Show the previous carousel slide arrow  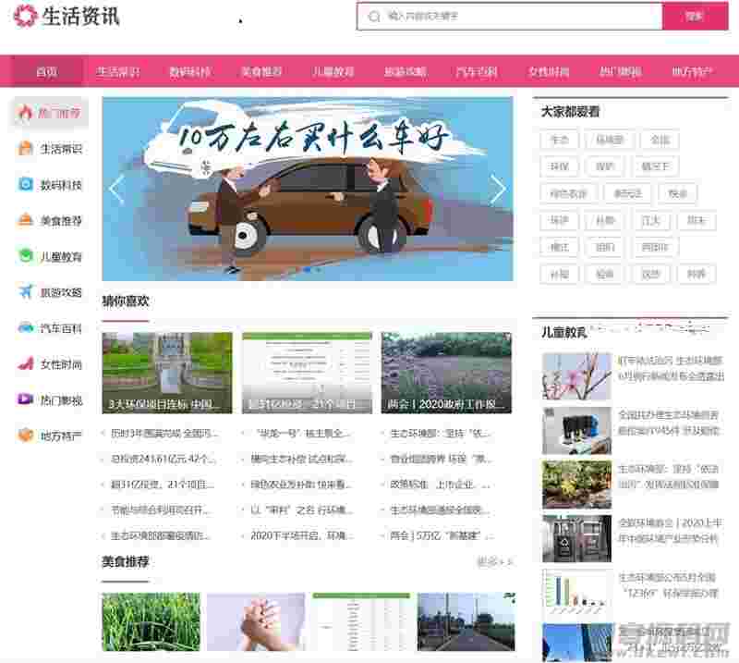click(116, 189)
